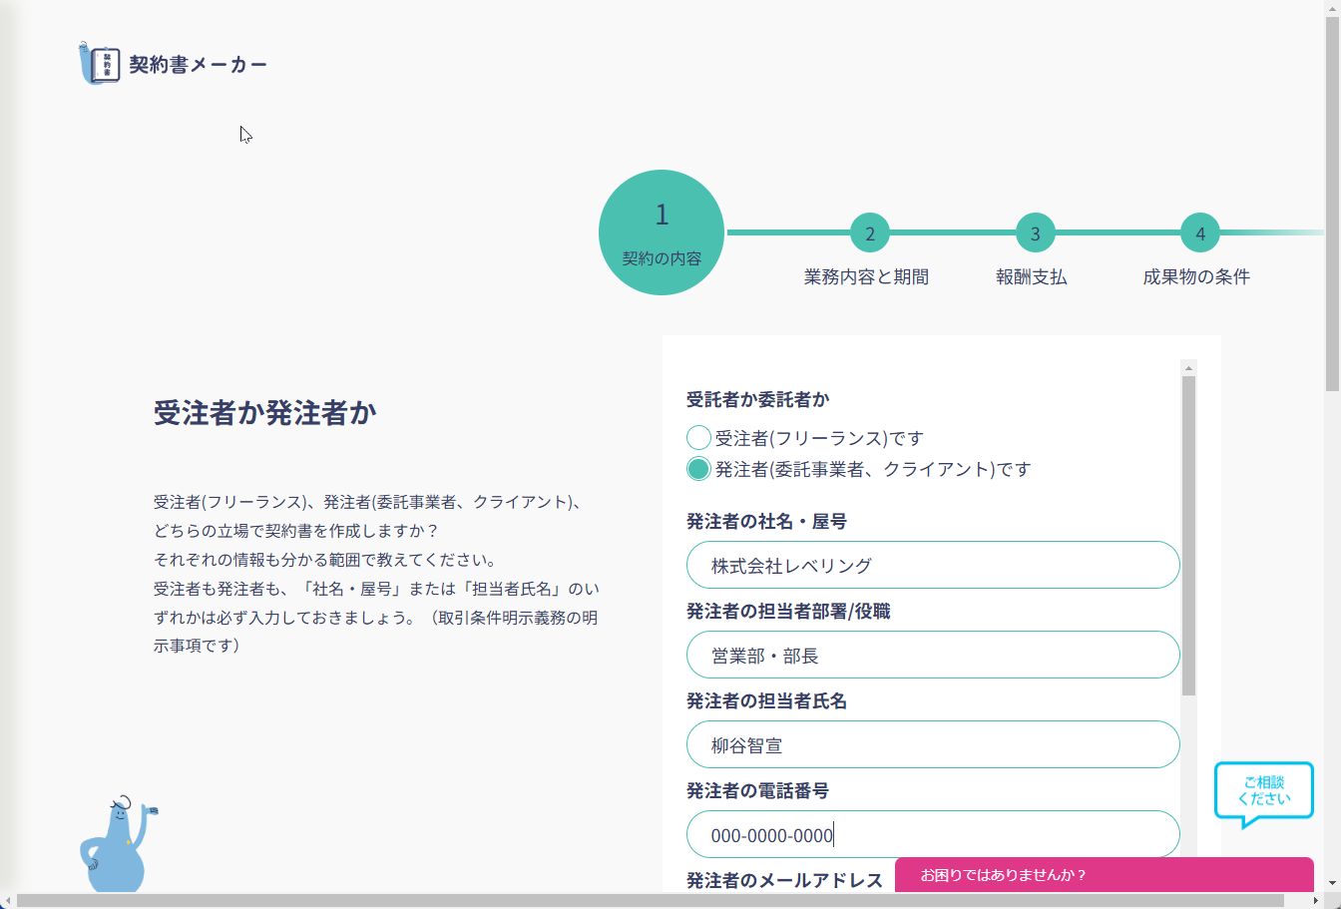Click the blue mascot character

click(117, 844)
